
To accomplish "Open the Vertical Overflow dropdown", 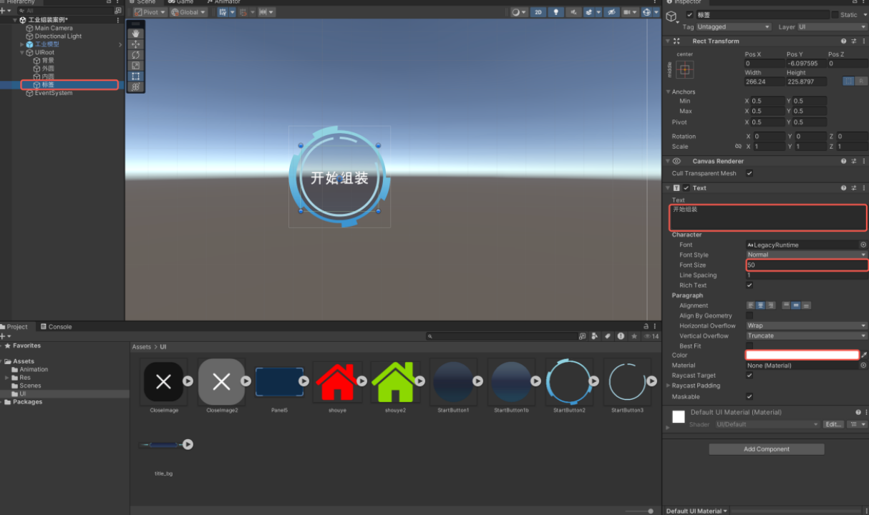I will click(x=806, y=335).
